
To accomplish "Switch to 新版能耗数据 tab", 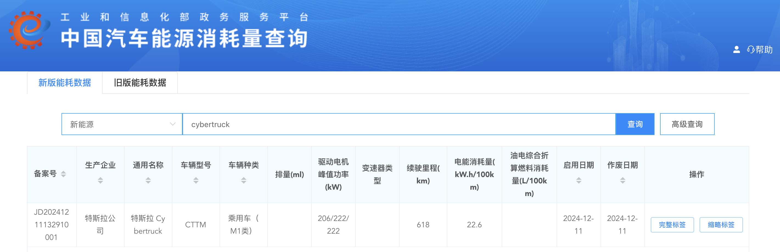I will (x=64, y=83).
